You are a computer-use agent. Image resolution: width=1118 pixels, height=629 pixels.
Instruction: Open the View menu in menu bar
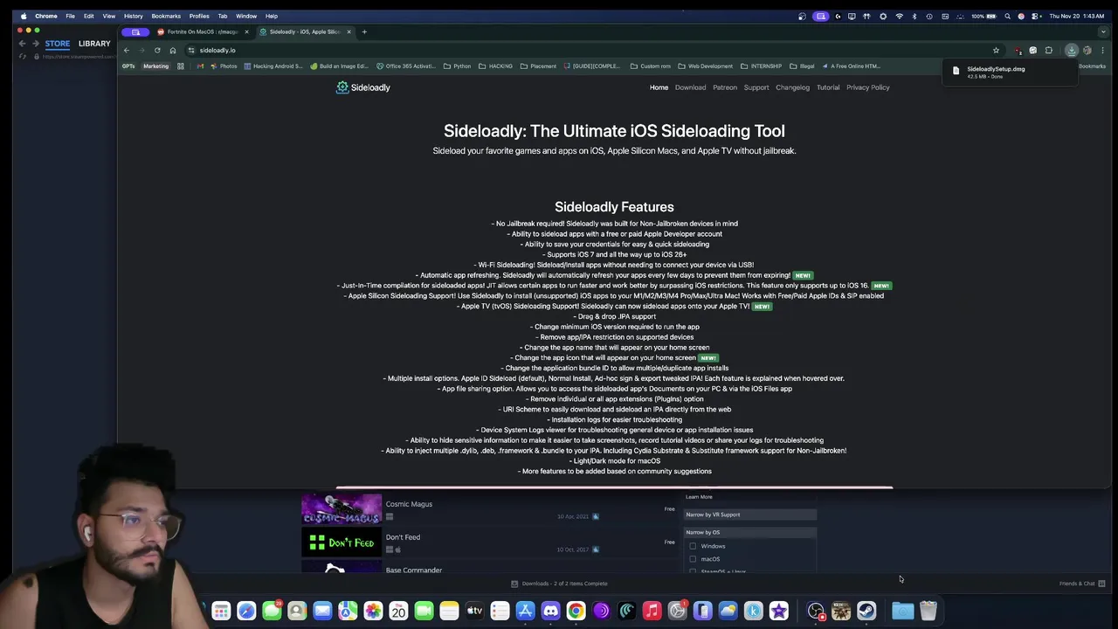coord(108,16)
